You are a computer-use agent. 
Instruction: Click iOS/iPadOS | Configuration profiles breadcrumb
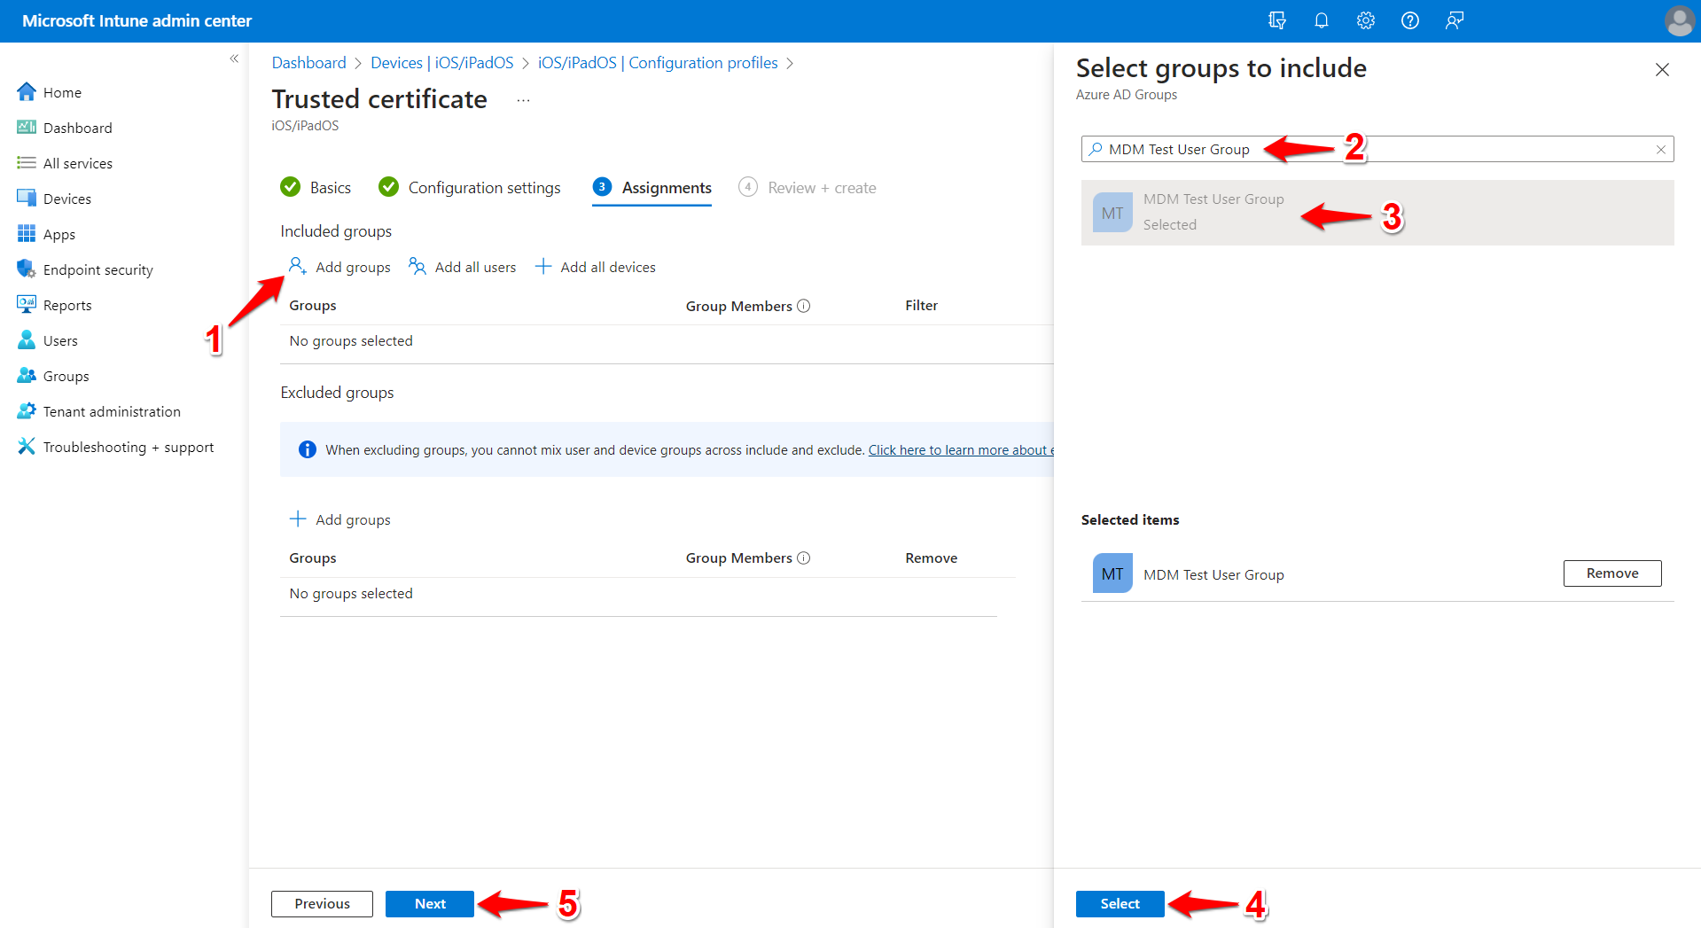(658, 63)
